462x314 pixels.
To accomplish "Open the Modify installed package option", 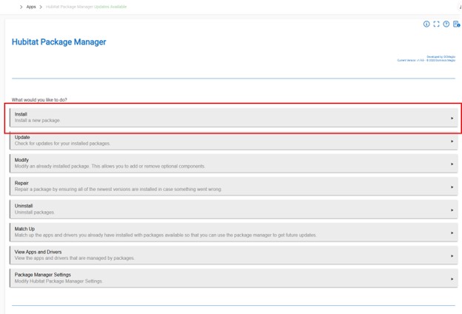I will point(234,164).
